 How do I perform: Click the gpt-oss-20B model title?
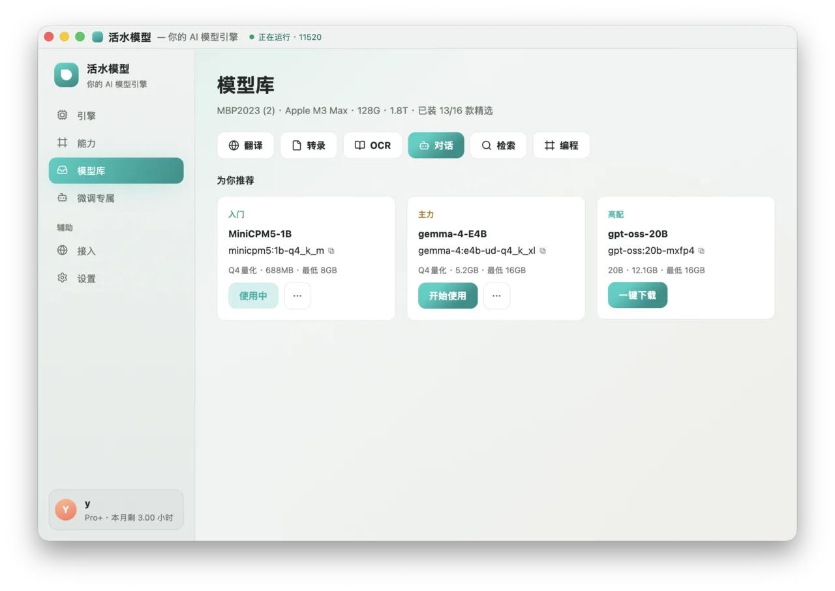pyautogui.click(x=638, y=234)
